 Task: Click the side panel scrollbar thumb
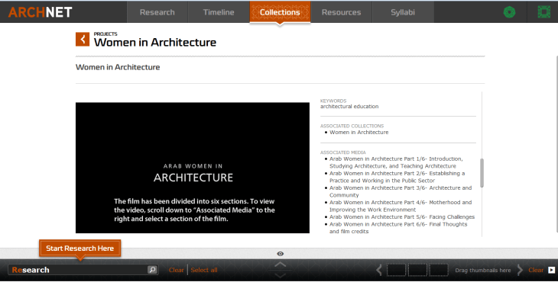point(482,173)
